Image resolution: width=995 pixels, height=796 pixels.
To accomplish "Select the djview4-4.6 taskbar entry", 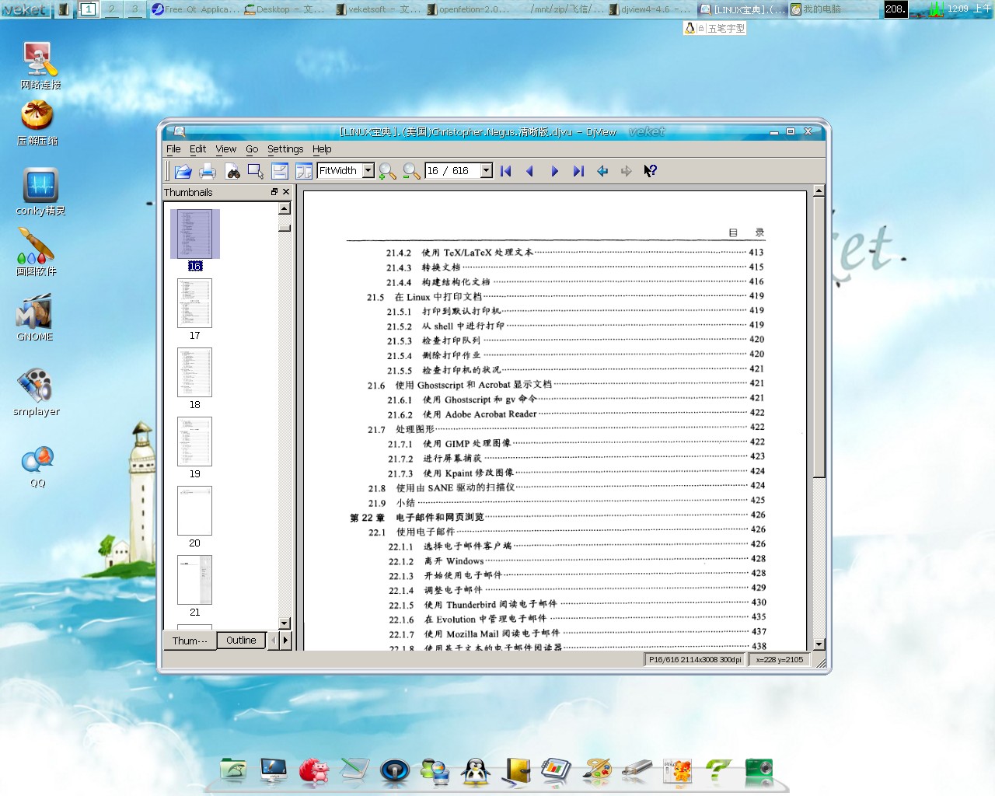I will coord(650,9).
